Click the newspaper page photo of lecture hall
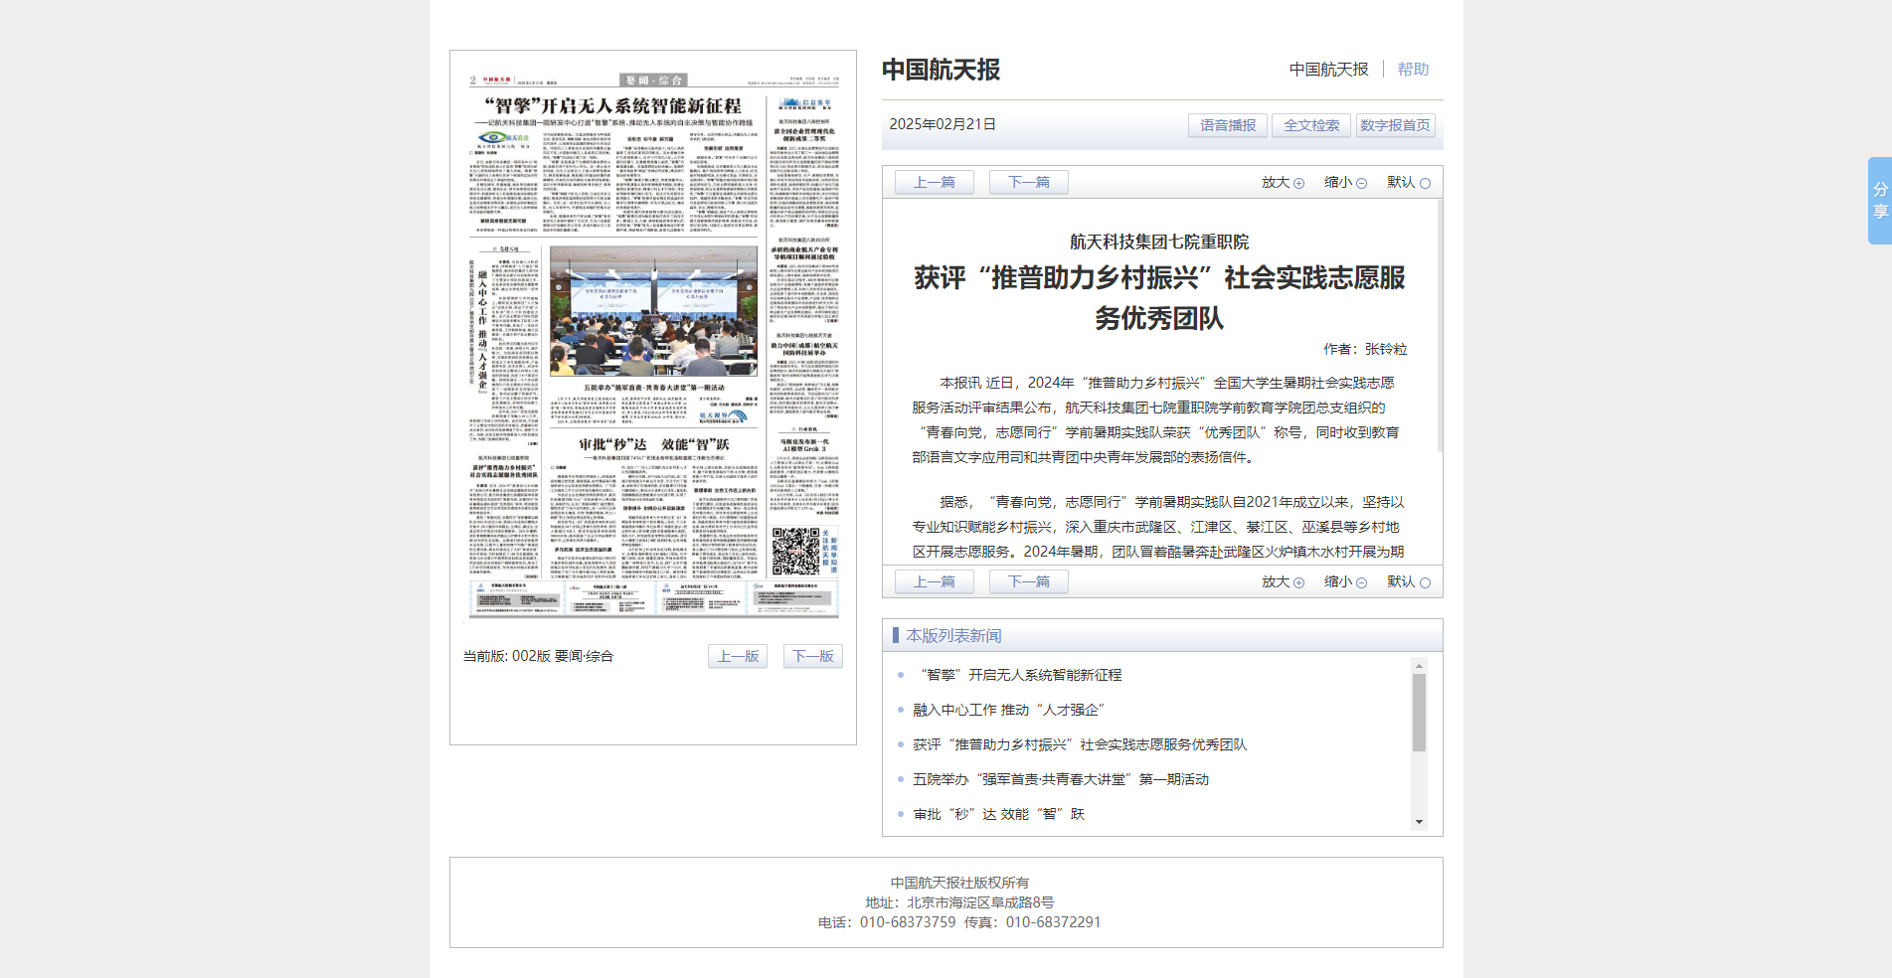 point(653,312)
